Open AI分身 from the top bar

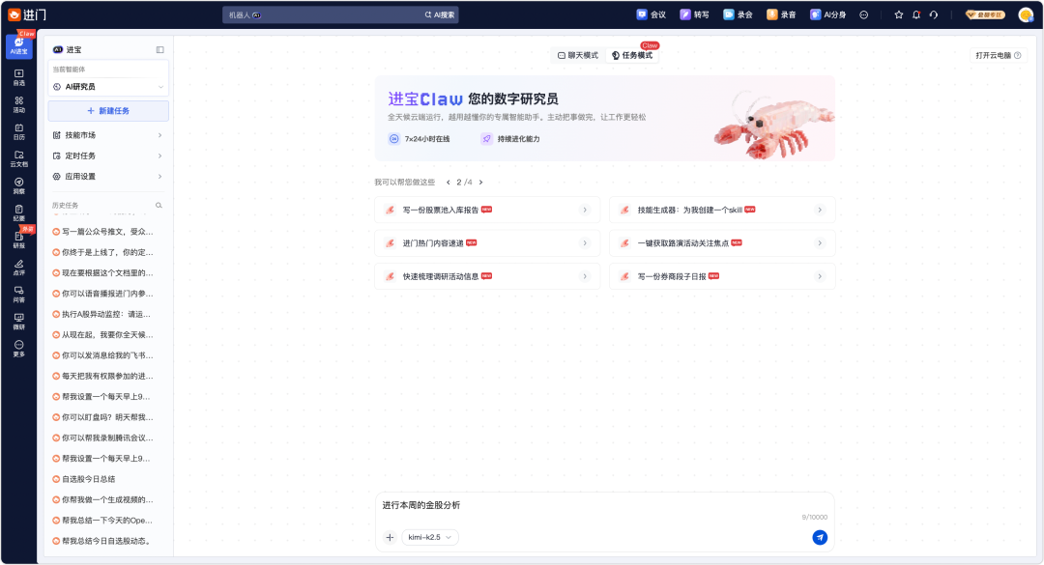pos(827,14)
